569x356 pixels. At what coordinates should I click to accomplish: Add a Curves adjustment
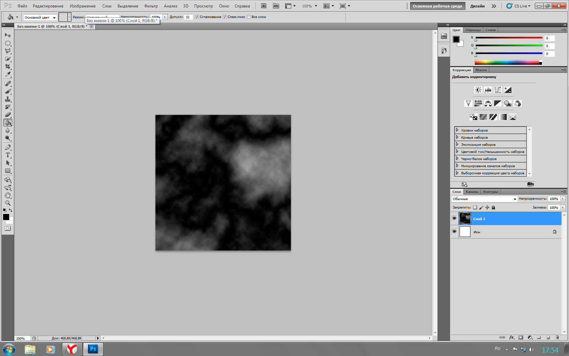(x=498, y=90)
